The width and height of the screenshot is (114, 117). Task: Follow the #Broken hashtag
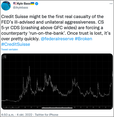click(x=84, y=39)
